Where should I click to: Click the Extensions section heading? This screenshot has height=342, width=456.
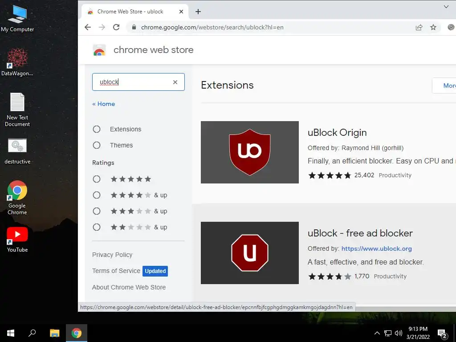pos(227,85)
